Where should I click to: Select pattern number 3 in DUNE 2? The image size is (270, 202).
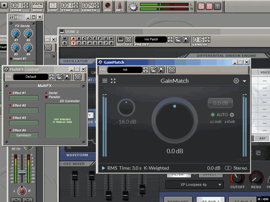pyautogui.click(x=84, y=43)
